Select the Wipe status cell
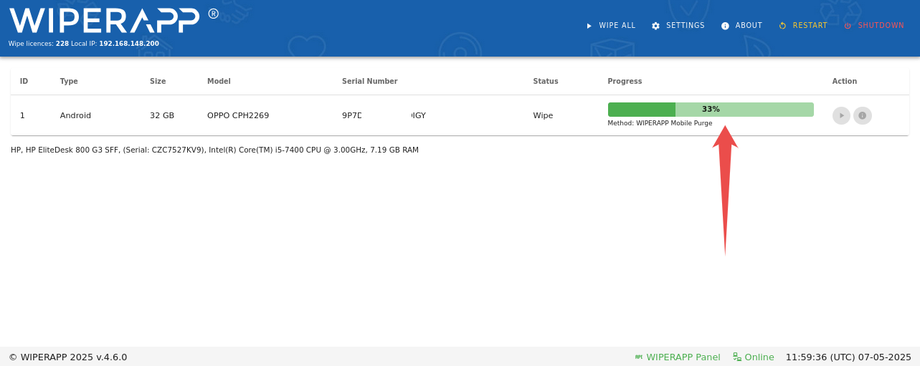 (543, 115)
